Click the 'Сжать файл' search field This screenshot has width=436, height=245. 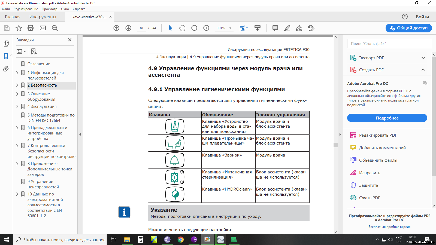click(x=389, y=44)
